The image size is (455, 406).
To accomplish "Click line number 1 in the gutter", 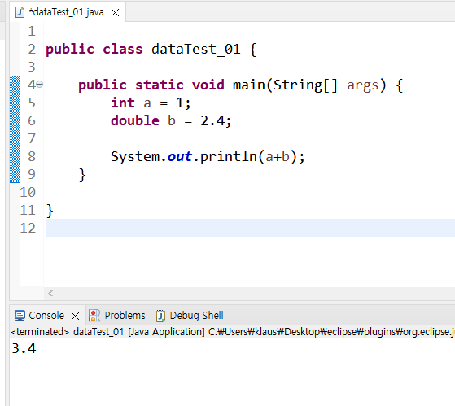I will click(32, 31).
